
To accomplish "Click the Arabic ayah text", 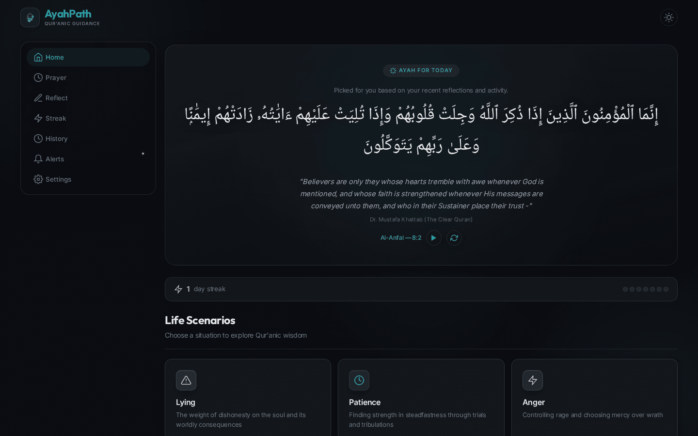I will (x=421, y=129).
